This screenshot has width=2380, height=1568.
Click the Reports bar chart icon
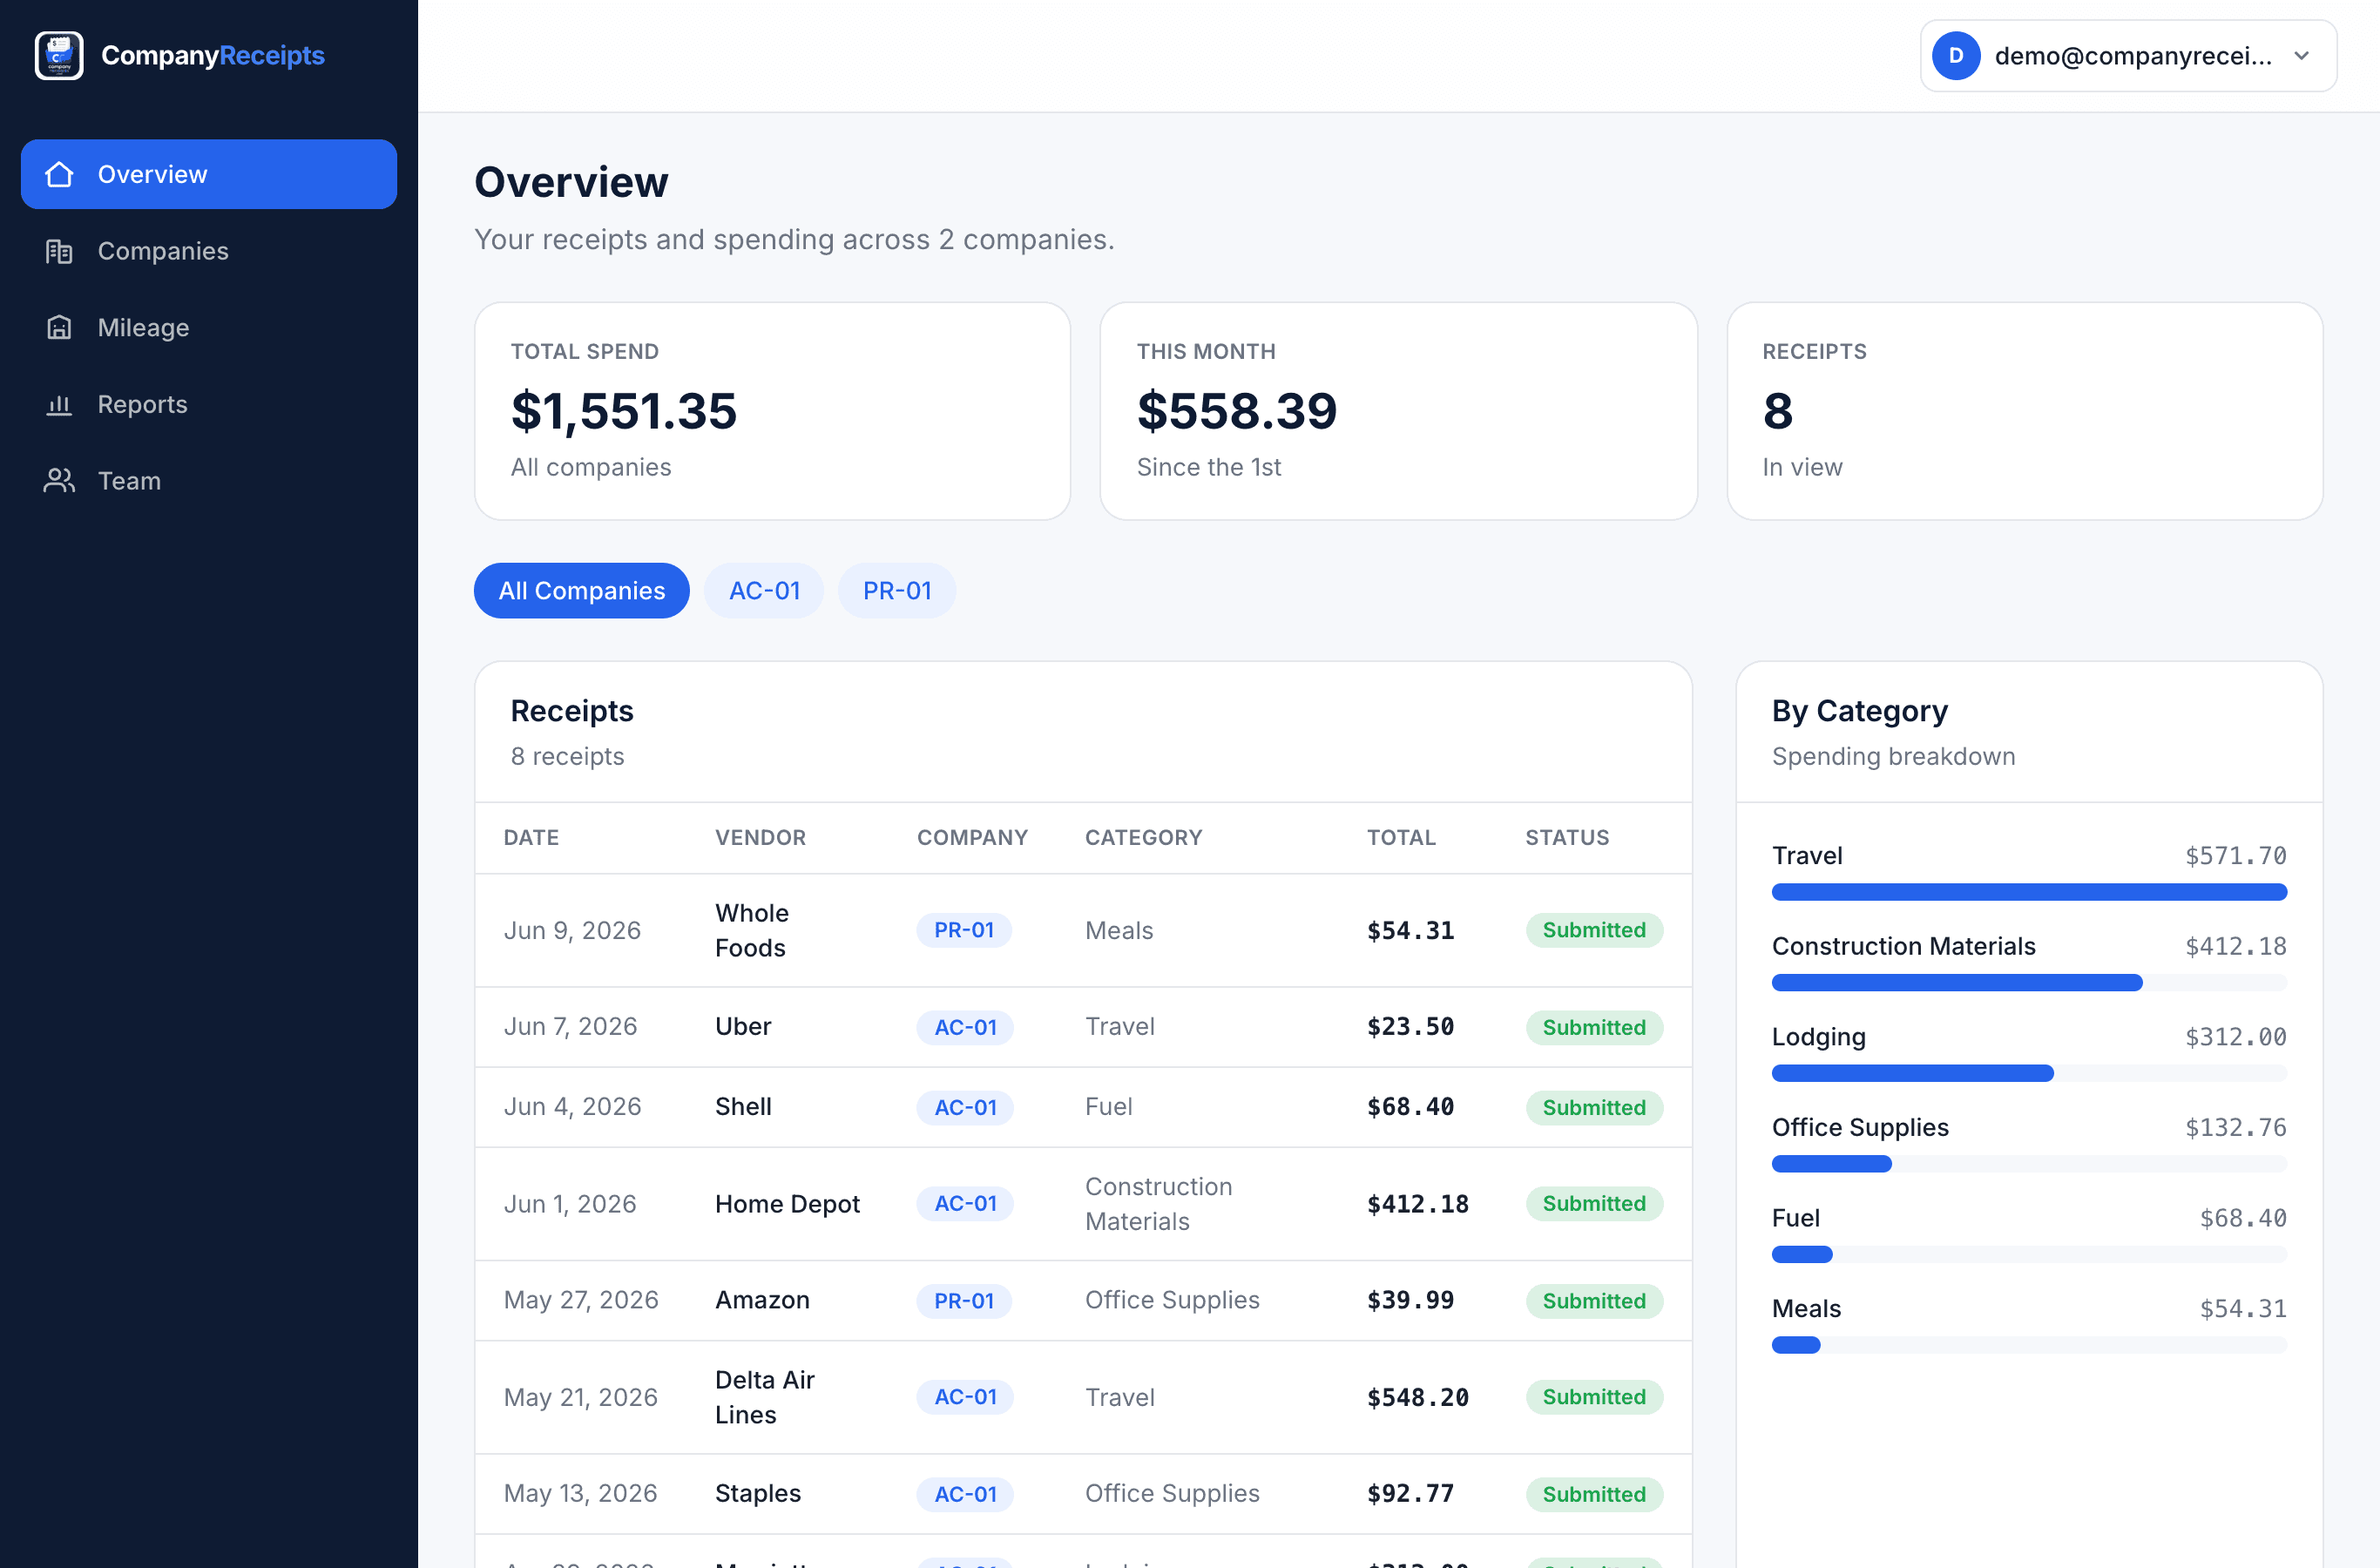pos(59,404)
